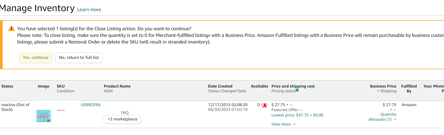Sort by the SKU column header
This screenshot has width=444, height=135.
[61, 86]
